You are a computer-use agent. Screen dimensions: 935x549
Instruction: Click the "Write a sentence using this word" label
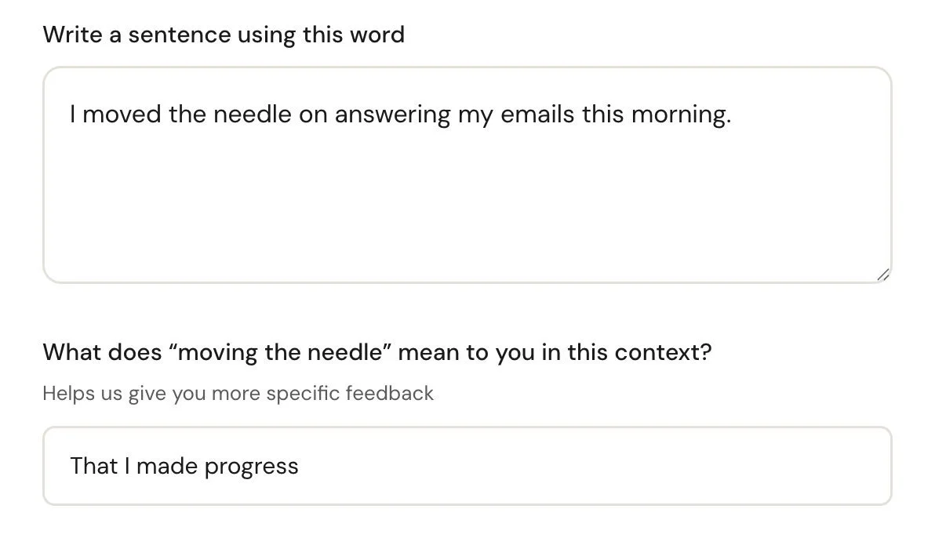224,35
